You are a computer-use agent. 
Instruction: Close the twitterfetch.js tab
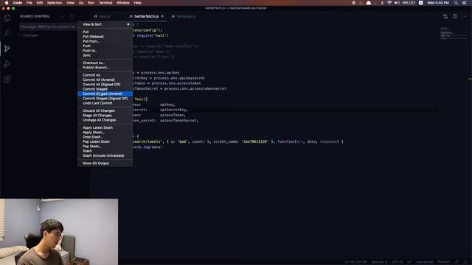pyautogui.click(x=162, y=16)
